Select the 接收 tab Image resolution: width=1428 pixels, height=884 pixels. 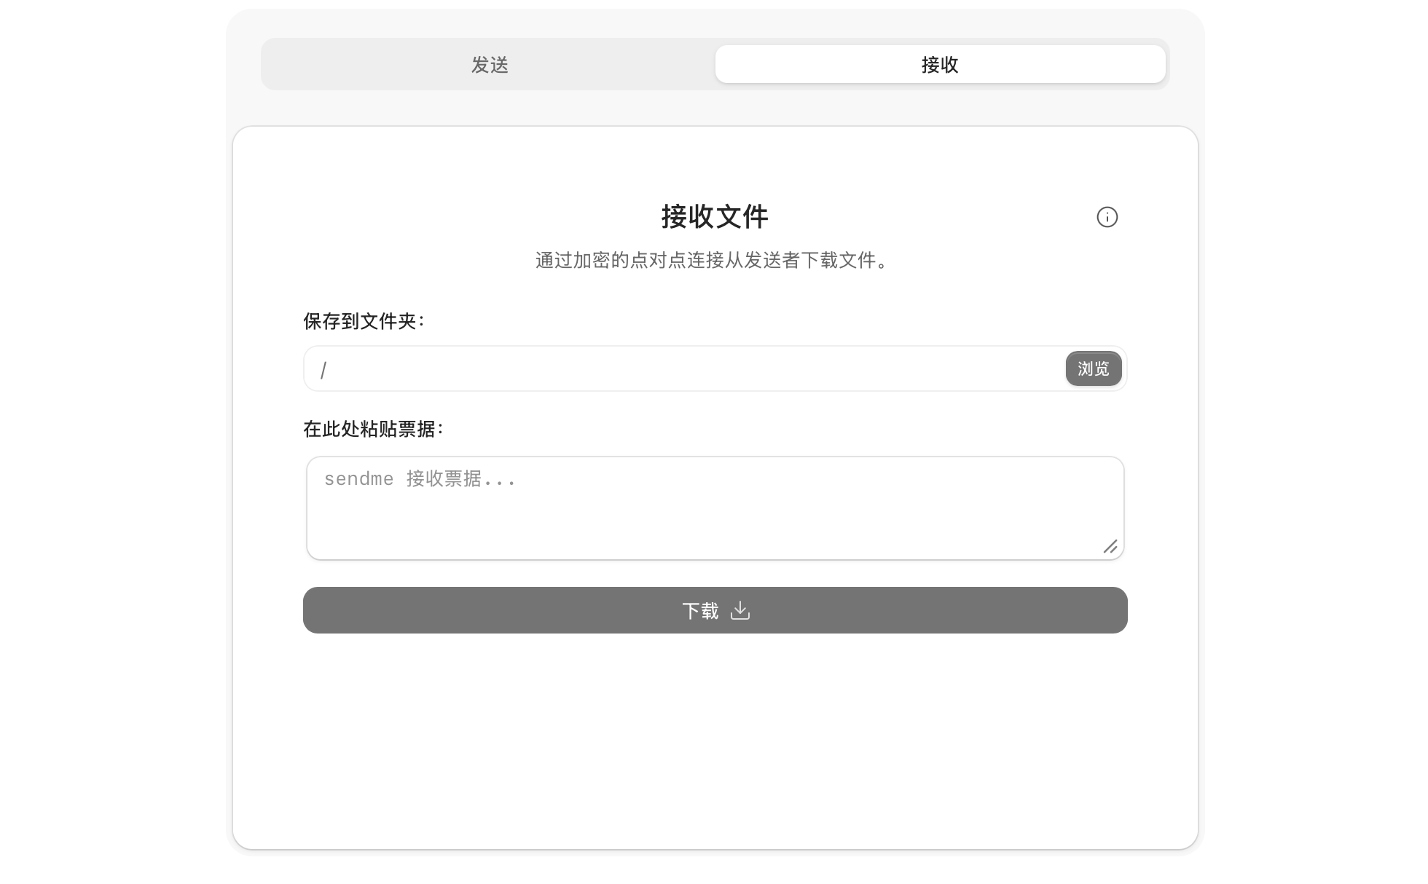point(940,65)
